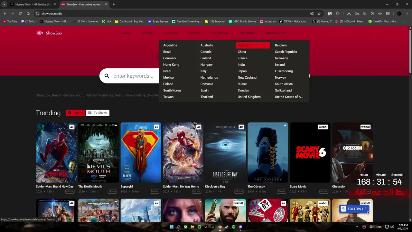Open the Spider-Man: No Way Home poster

click(183, 152)
